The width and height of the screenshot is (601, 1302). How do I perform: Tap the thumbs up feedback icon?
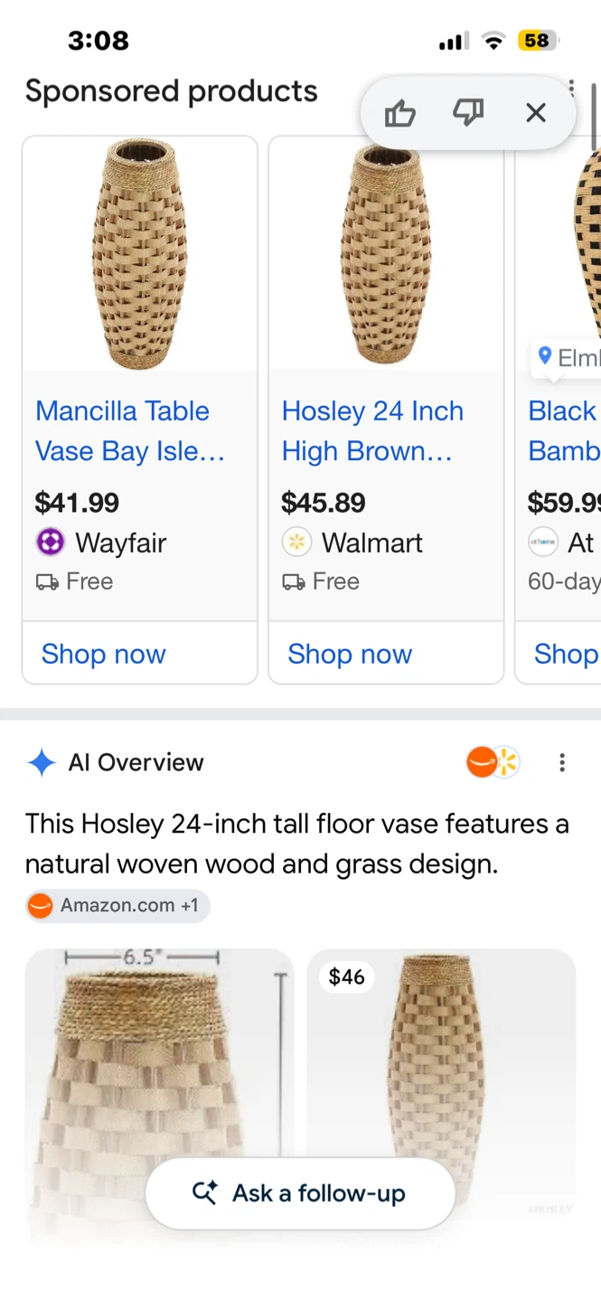point(399,113)
